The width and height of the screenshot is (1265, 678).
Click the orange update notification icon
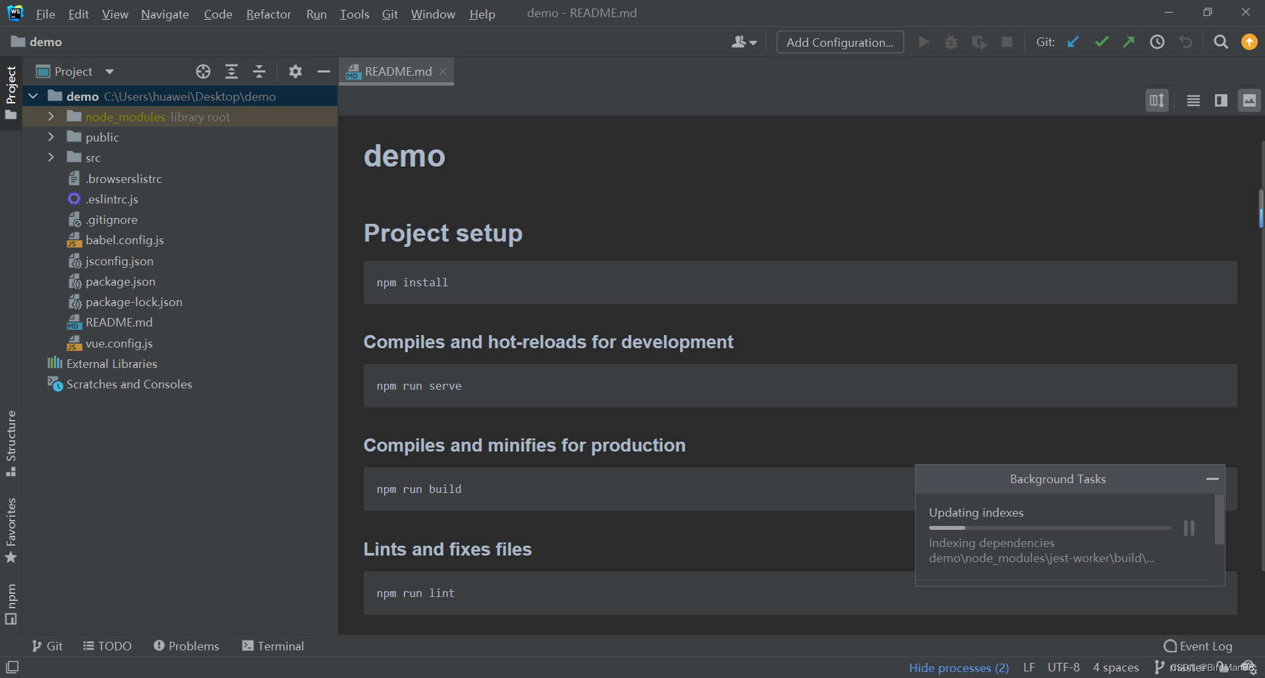pyautogui.click(x=1249, y=42)
